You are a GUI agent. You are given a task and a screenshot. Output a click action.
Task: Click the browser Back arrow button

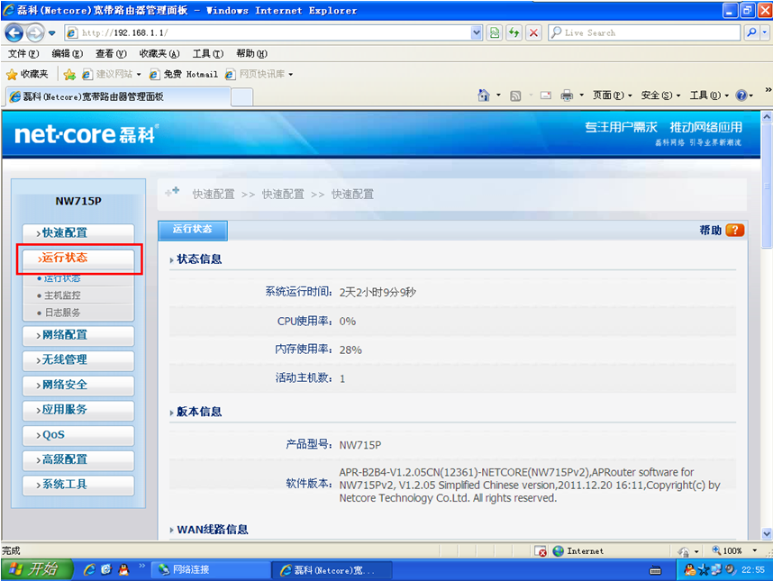click(x=14, y=33)
